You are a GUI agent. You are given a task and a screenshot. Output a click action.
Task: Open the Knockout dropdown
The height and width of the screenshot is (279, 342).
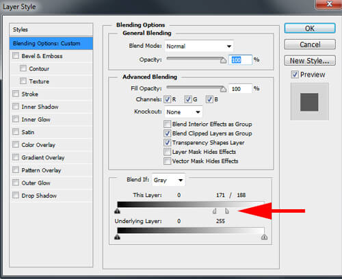183,112
